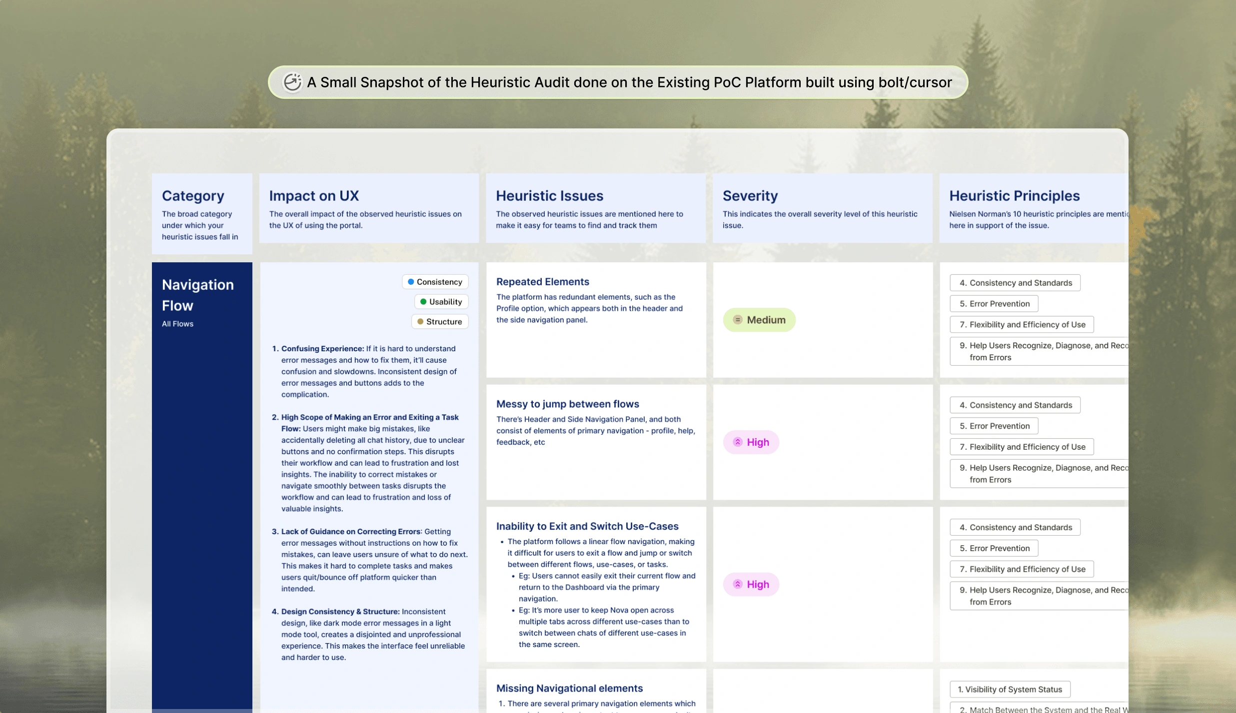This screenshot has width=1236, height=713.
Task: Select the Usability tag
Action: tap(441, 302)
